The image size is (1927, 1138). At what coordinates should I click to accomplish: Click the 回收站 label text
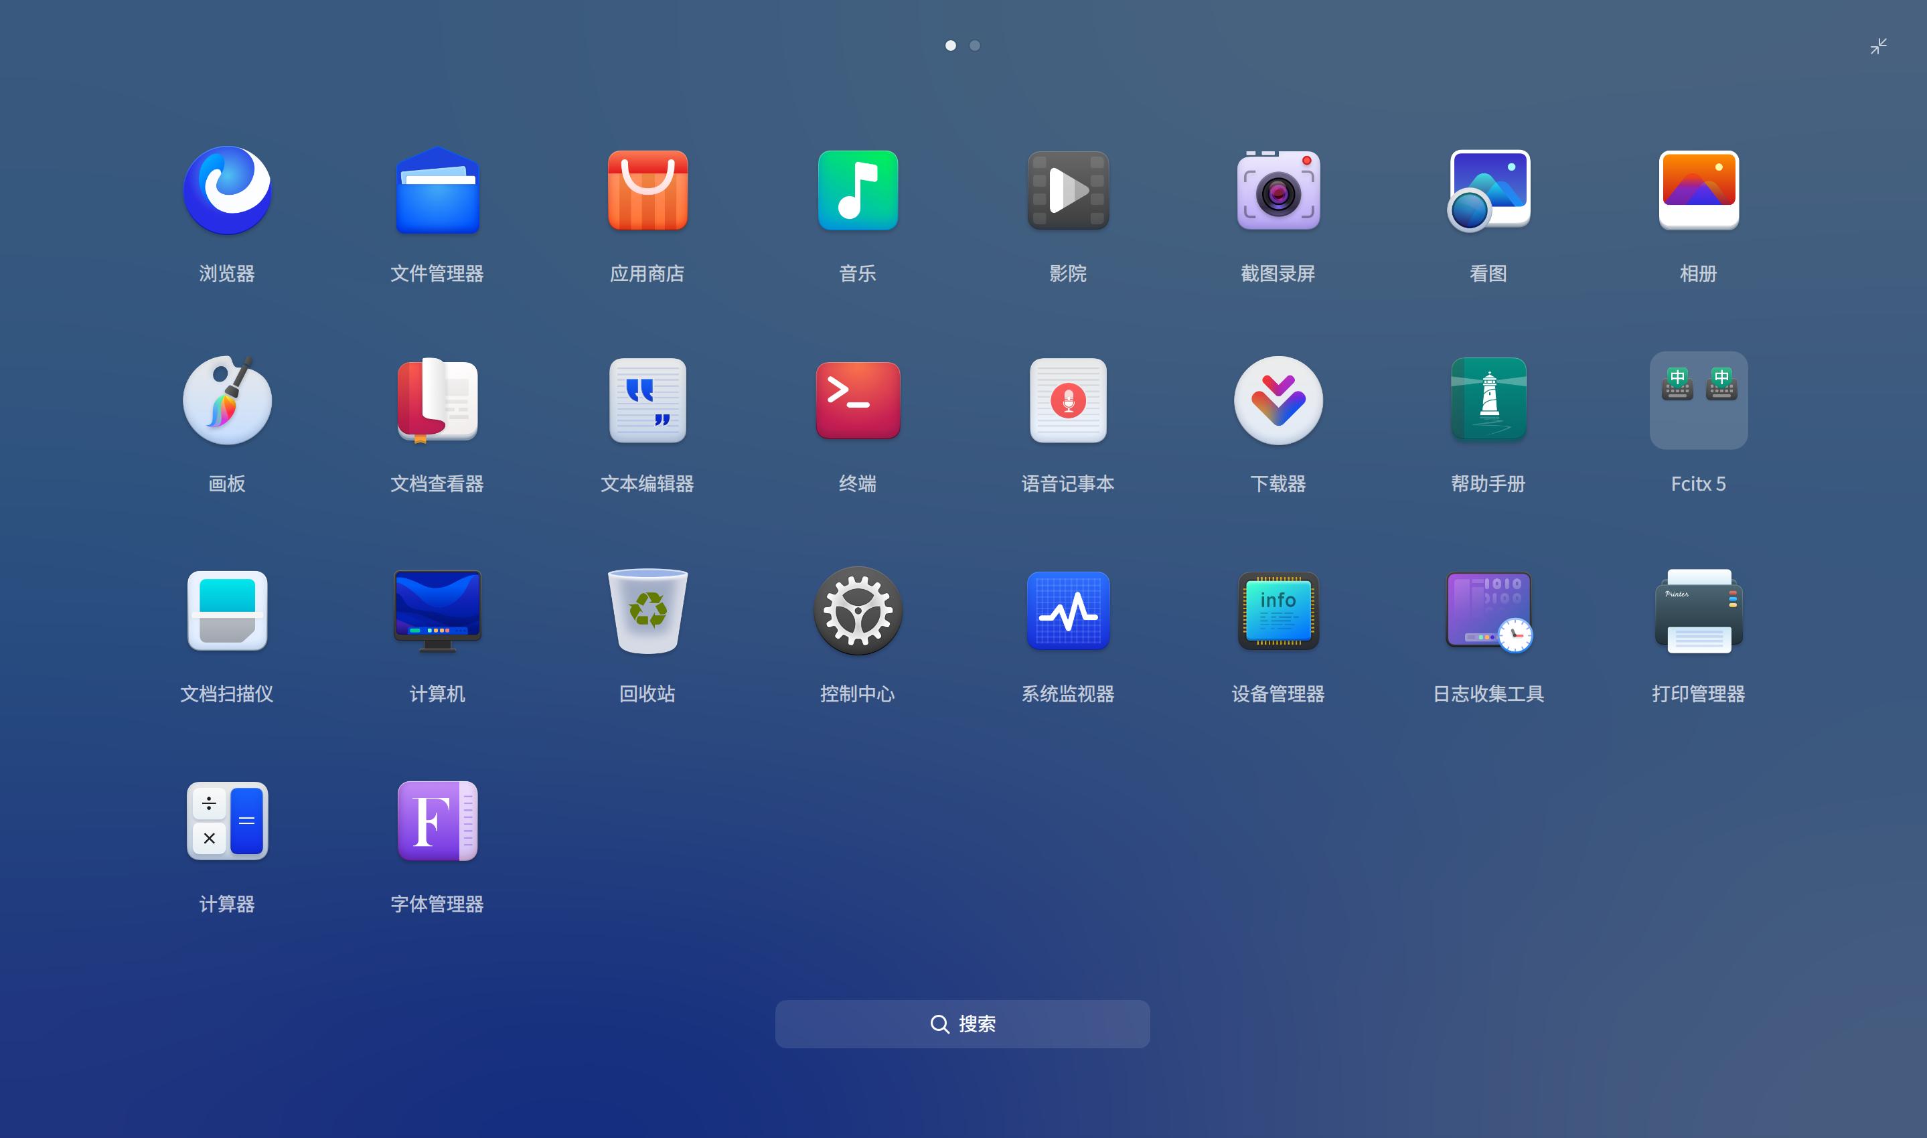pos(647,694)
